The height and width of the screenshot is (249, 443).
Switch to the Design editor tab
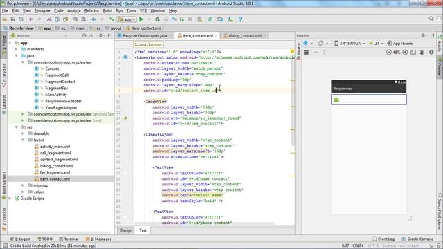pyautogui.click(x=126, y=230)
